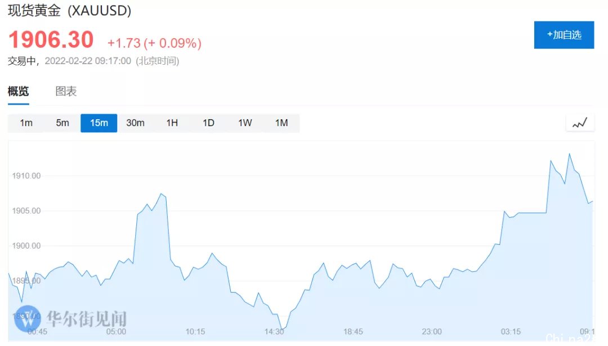Viewport: 608px width, 346px height.
Task: Click the +1.73 (+0.09%) change value
Action: point(154,43)
